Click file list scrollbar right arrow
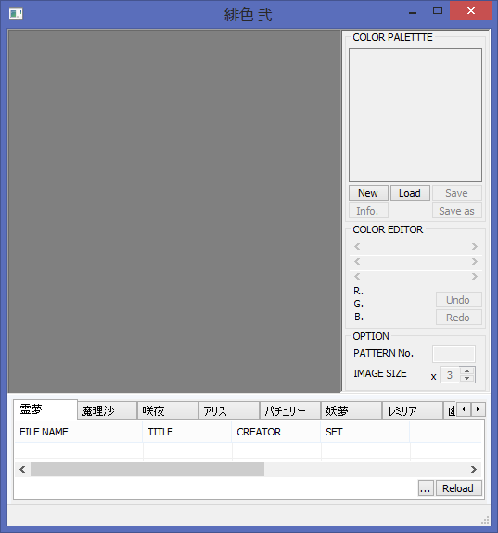The width and height of the screenshot is (498, 533). coord(474,470)
